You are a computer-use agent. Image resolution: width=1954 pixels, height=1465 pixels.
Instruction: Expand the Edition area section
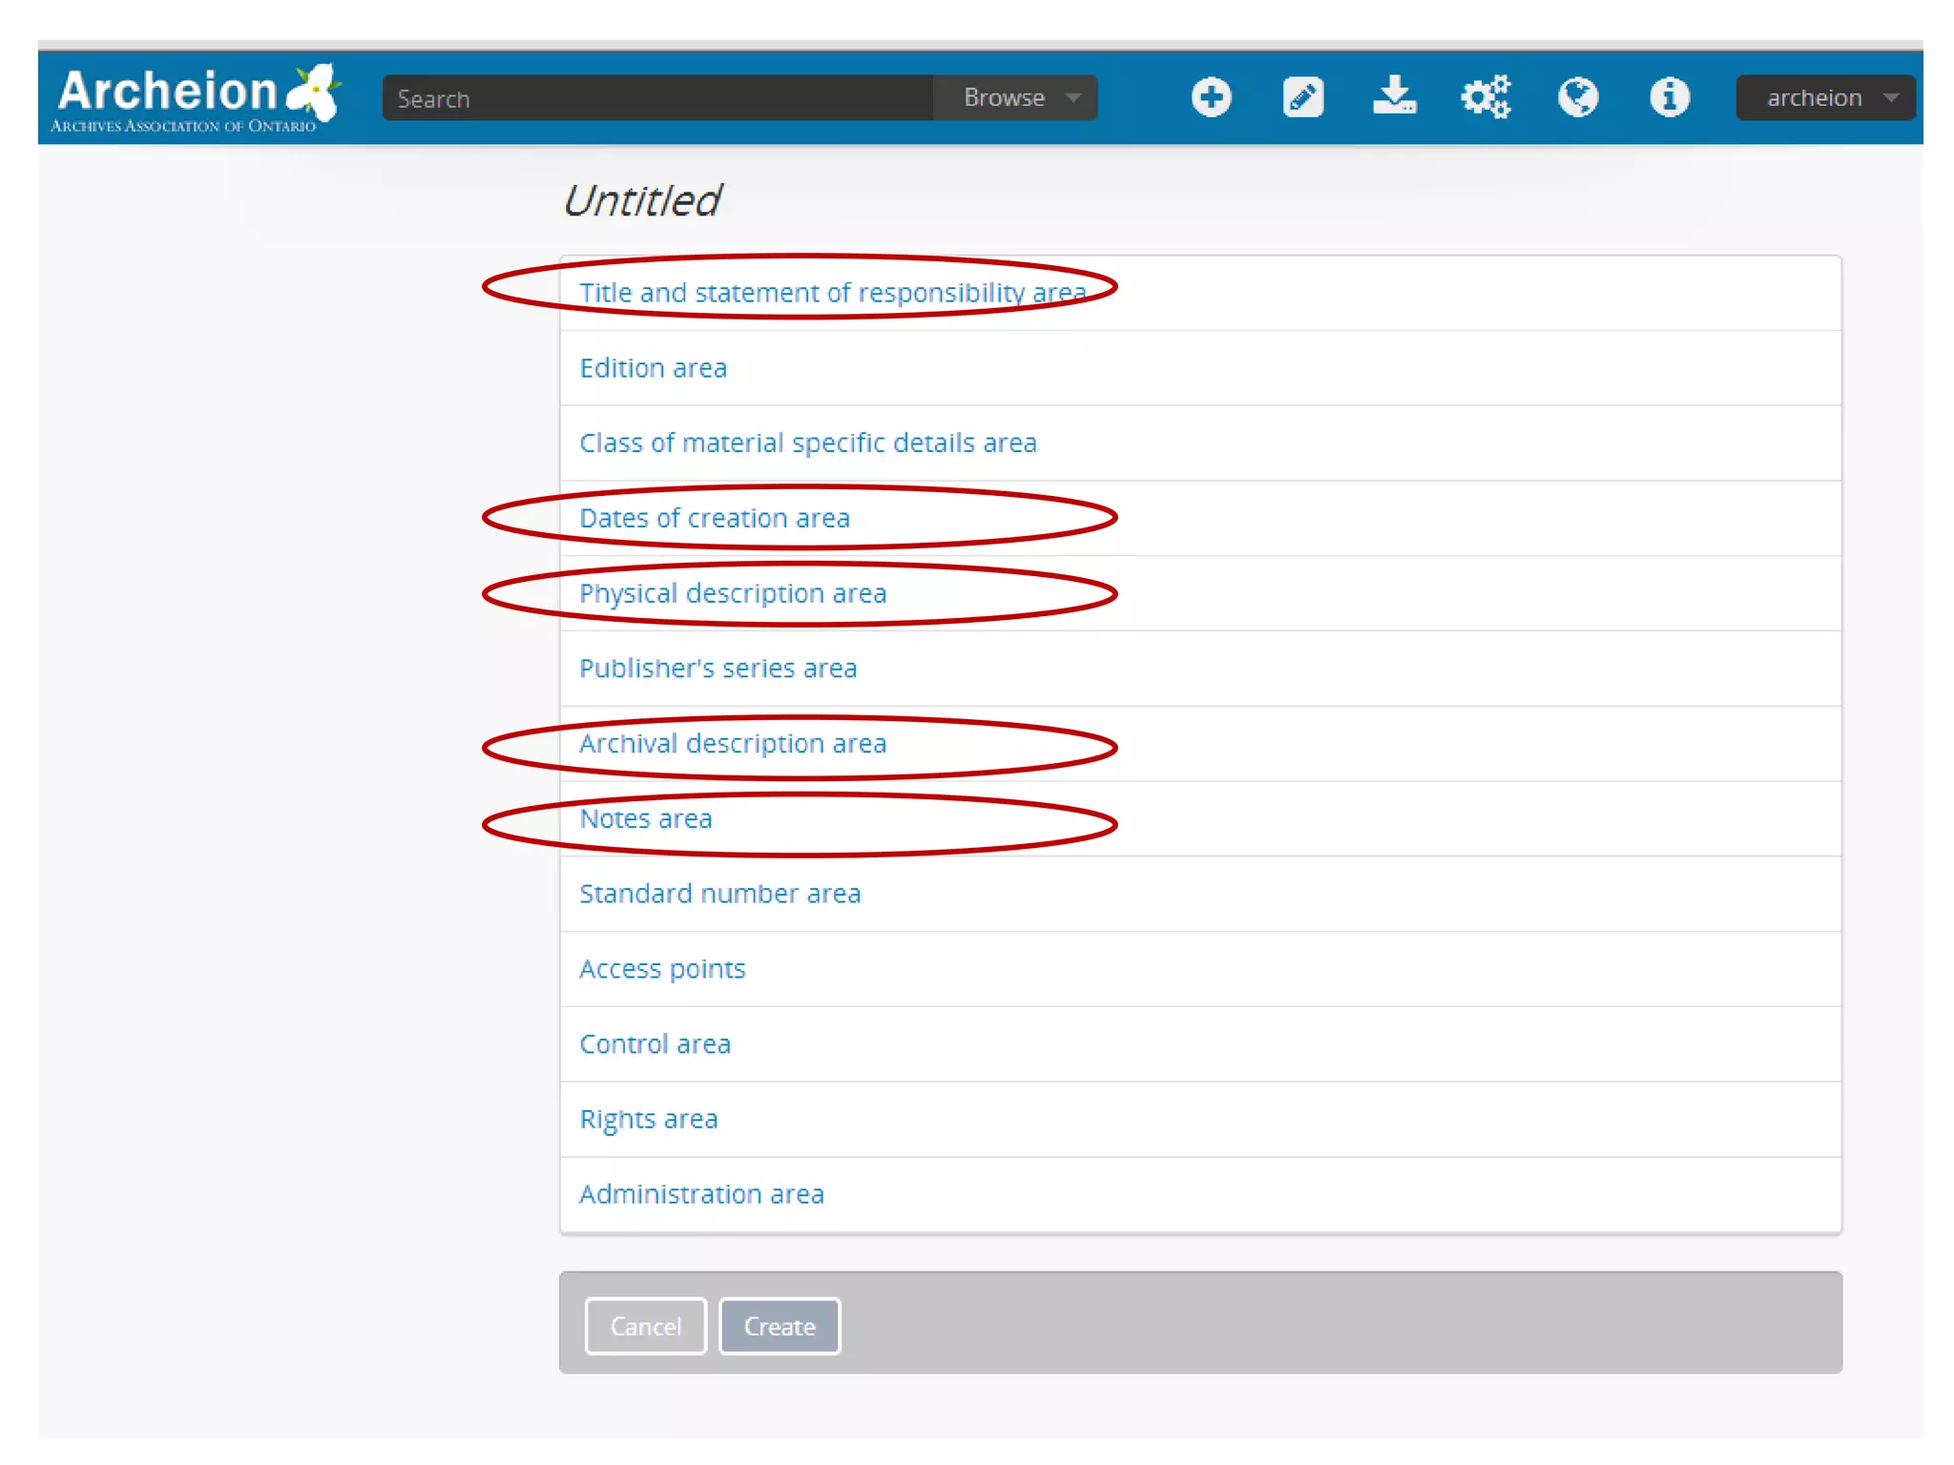coord(653,368)
